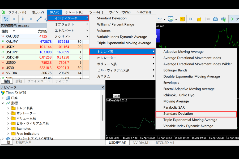The image size is (239, 159).
Task: Select the horizontal line drawing tool
Action: pos(31,19)
